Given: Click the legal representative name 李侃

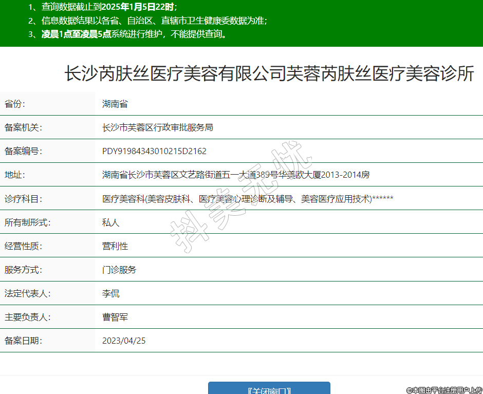Looking at the screenshot, I should (111, 293).
